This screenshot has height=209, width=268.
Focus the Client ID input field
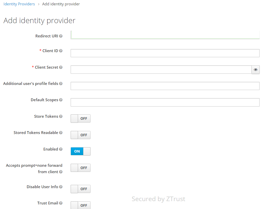165,53
